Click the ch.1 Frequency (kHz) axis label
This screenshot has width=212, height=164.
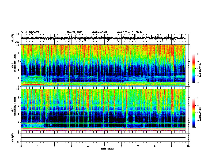14,62
